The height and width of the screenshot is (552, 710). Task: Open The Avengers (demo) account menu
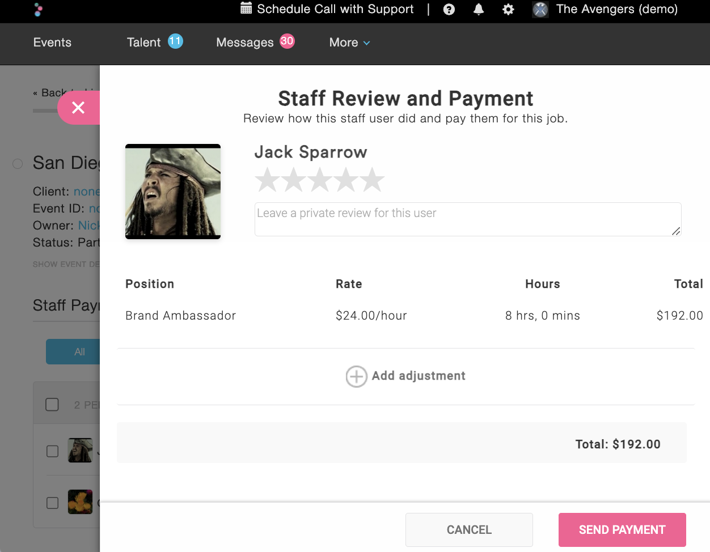coord(616,9)
